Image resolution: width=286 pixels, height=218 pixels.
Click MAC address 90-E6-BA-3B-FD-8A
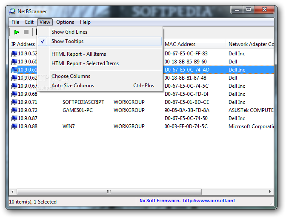pyautogui.click(x=187, y=110)
